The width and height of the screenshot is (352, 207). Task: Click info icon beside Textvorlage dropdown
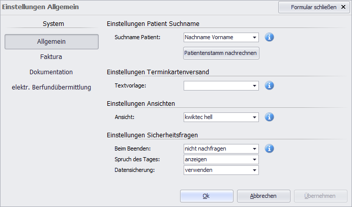[269, 85]
